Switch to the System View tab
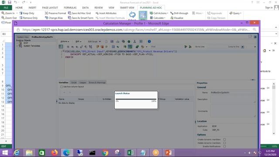Viewport: 279px width, 157px height. [x=23, y=37]
